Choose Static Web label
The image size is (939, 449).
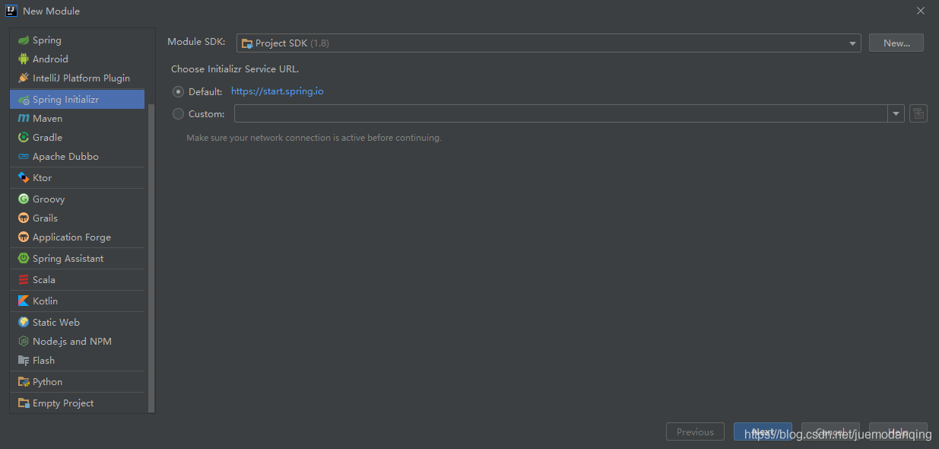tap(56, 323)
